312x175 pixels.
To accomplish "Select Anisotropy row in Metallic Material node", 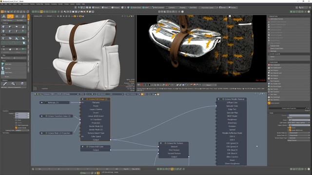I will click(x=232, y=123).
